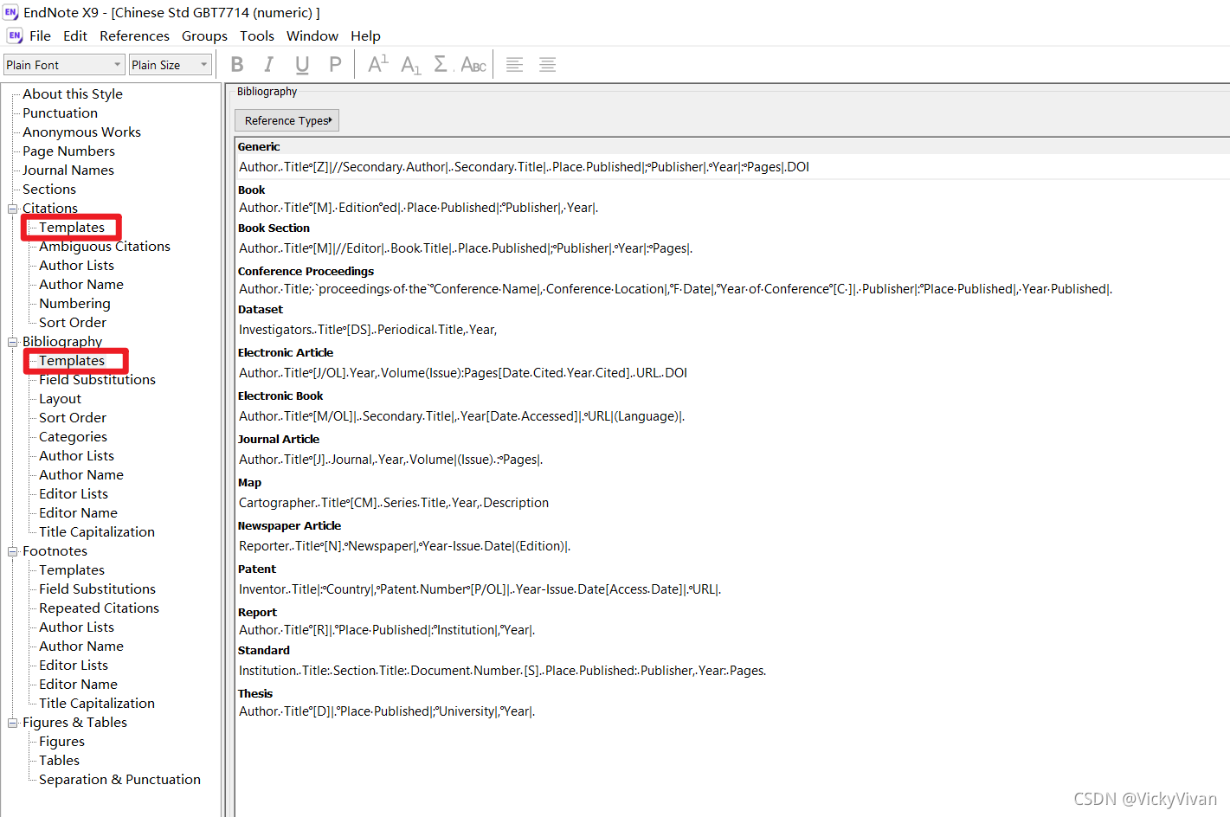
Task: Collapse the Bibliography tree node
Action: tap(12, 342)
